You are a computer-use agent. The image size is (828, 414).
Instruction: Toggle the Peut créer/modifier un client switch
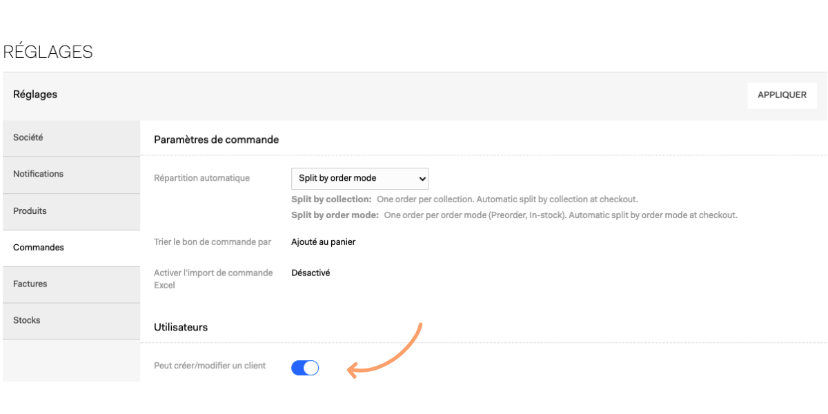(x=305, y=368)
